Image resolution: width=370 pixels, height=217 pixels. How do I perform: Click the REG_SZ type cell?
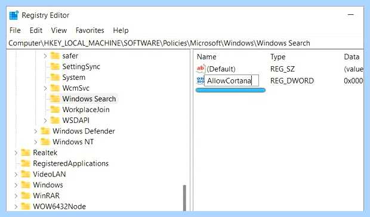pyautogui.click(x=282, y=69)
